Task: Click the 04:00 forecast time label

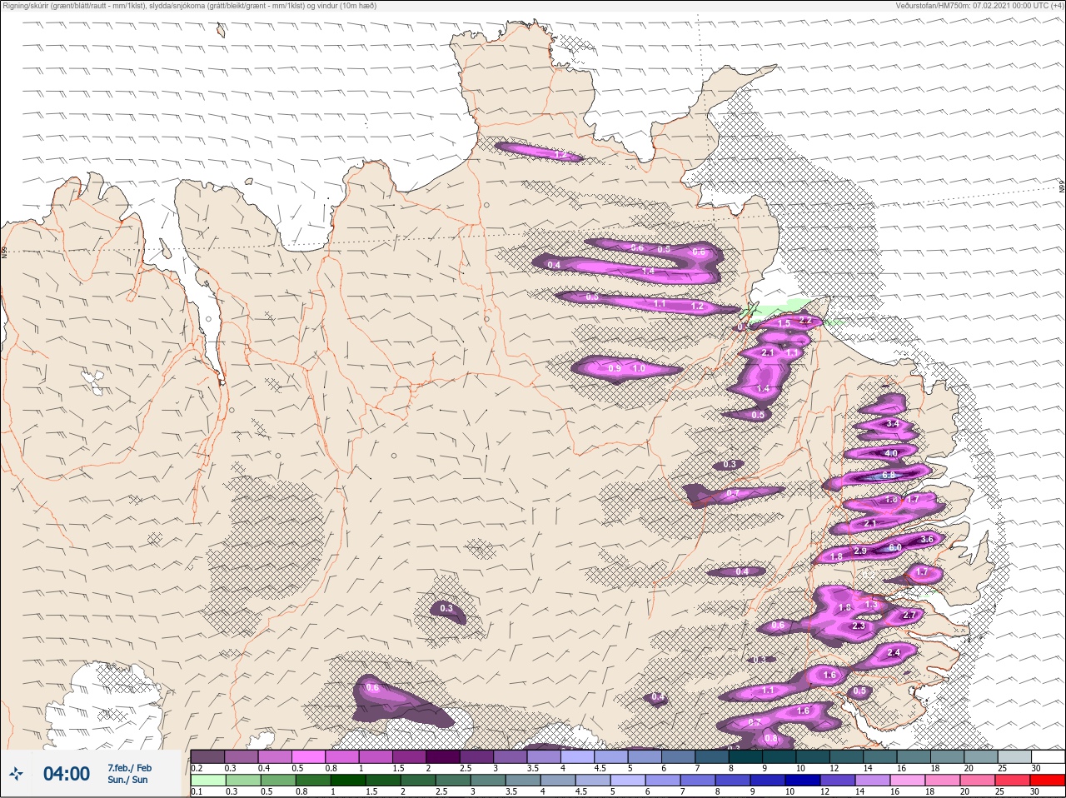Action: (x=67, y=774)
